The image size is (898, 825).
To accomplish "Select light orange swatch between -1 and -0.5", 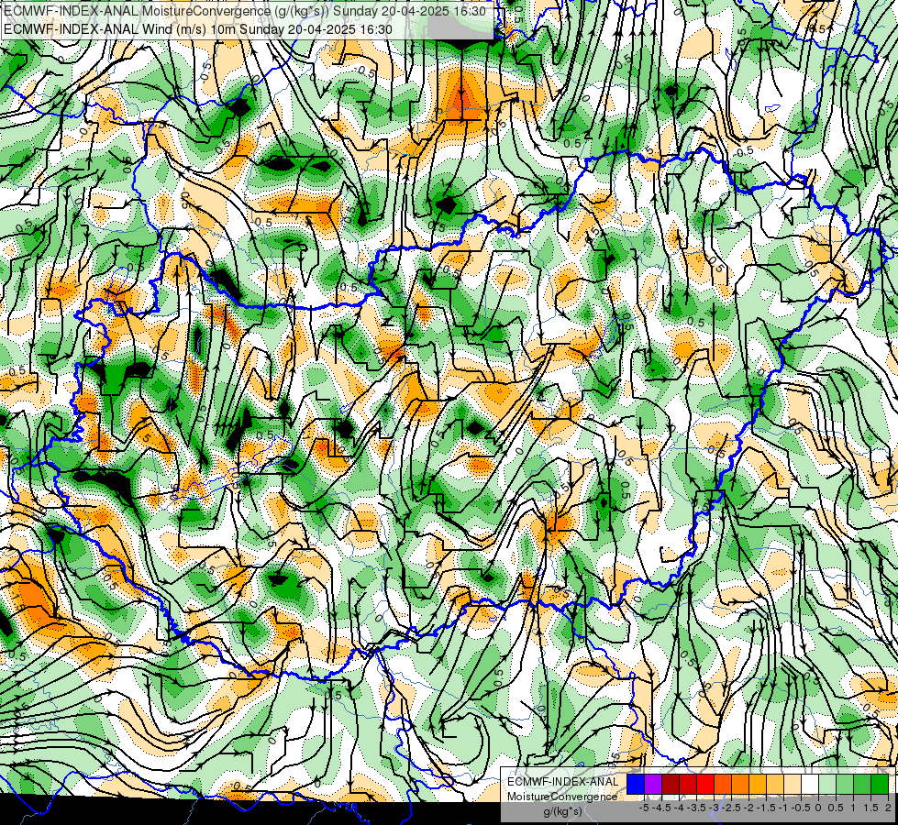I will (x=775, y=784).
